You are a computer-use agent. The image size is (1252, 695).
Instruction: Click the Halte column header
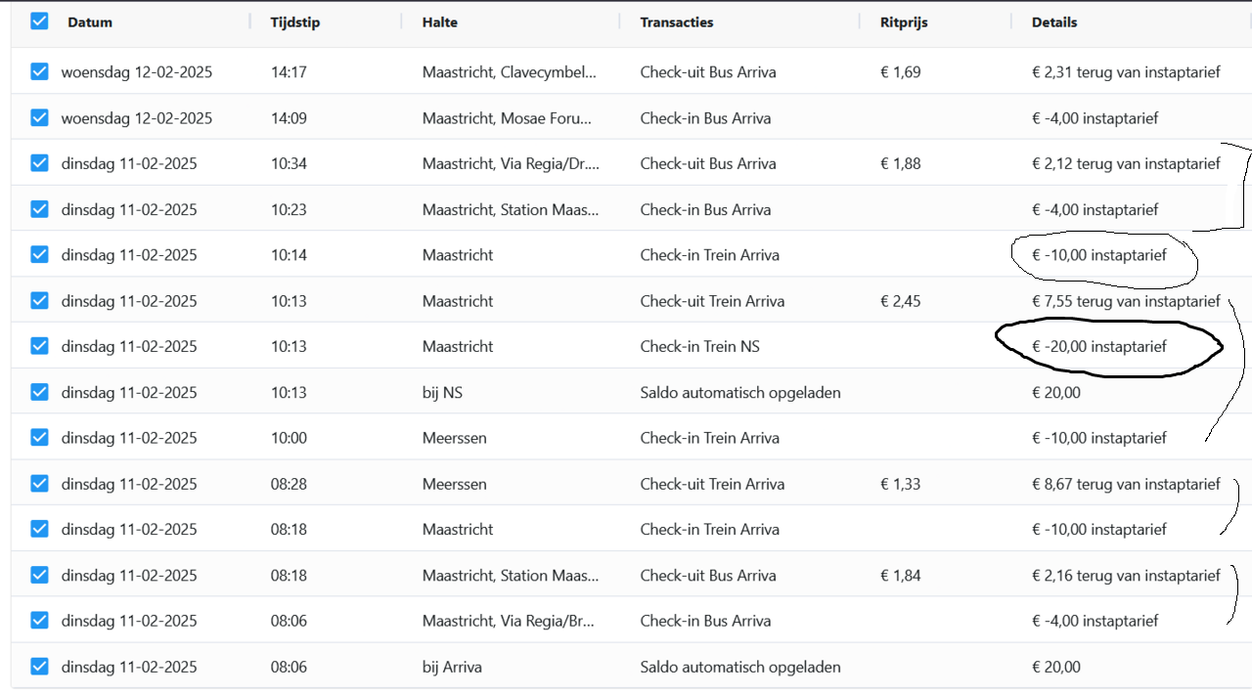tap(440, 22)
